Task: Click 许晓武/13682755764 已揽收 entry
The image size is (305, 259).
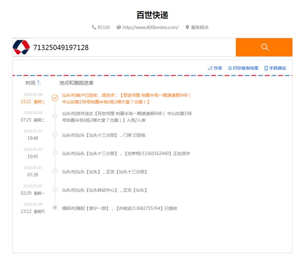Action: point(120,208)
